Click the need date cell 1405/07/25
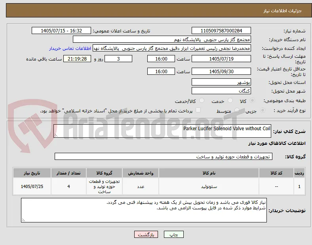This screenshot has height=245, width=312. [32, 186]
